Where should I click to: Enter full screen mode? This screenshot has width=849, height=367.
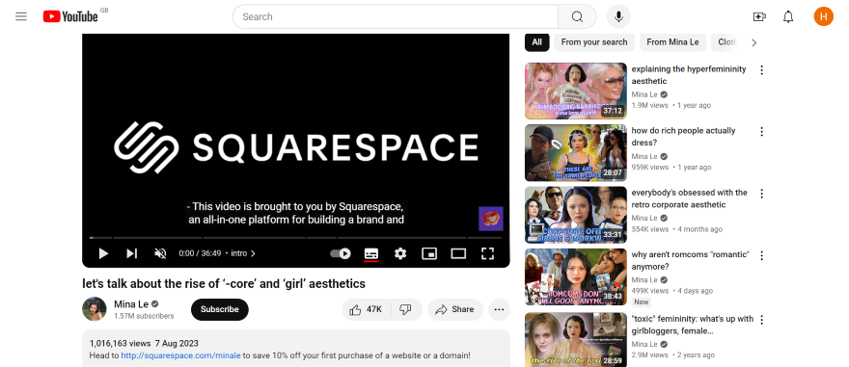(488, 253)
